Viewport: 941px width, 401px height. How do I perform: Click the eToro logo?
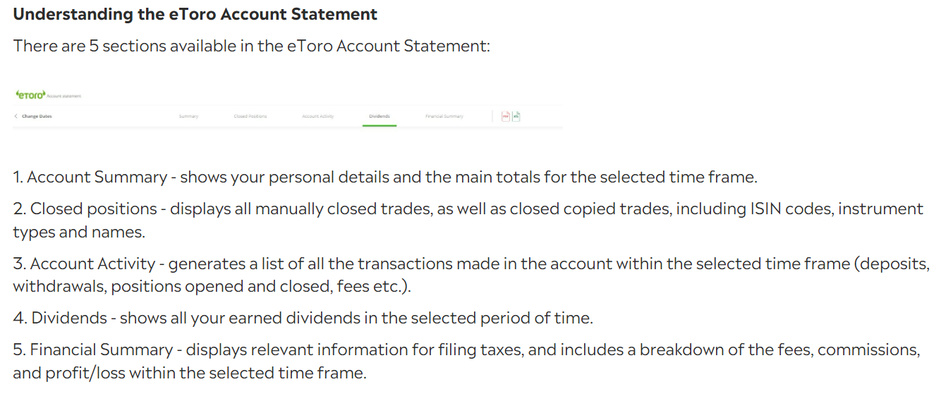pyautogui.click(x=30, y=94)
